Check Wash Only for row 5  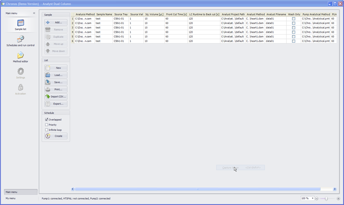293,37
